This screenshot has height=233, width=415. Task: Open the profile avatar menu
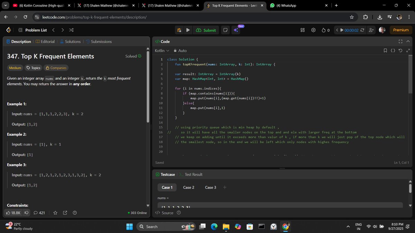pos(382,30)
